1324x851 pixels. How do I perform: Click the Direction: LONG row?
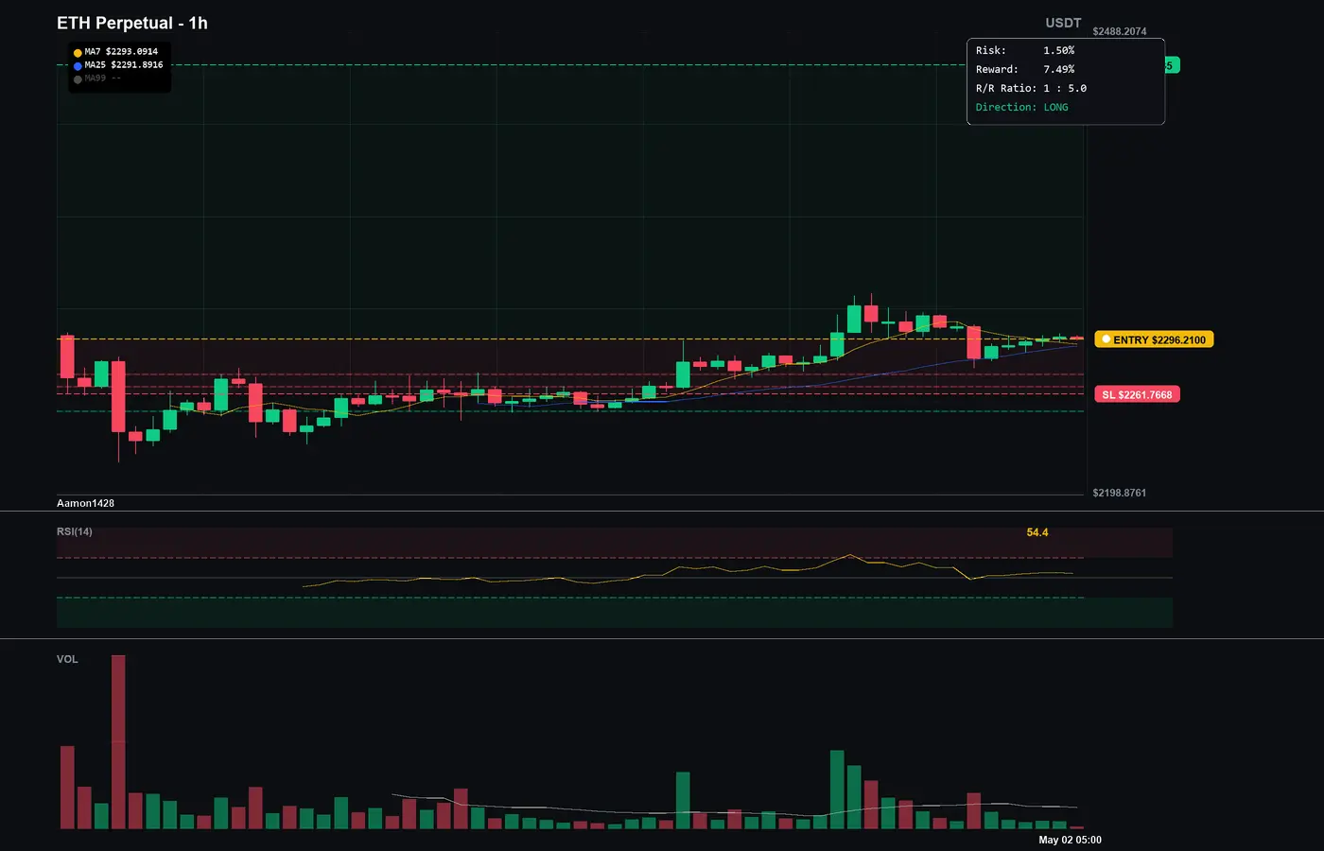pos(1022,107)
